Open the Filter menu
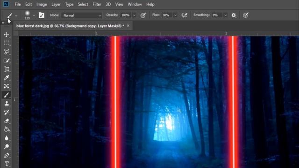The height and width of the screenshot is (168, 299). tap(97, 4)
